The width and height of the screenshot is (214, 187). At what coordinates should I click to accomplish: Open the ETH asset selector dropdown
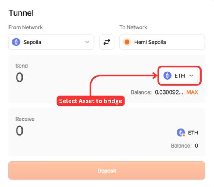[x=179, y=76]
